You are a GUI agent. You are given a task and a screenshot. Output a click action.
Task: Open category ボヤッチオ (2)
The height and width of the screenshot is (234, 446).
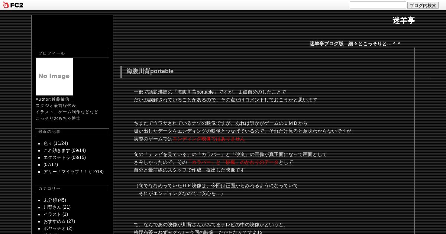click(58, 228)
